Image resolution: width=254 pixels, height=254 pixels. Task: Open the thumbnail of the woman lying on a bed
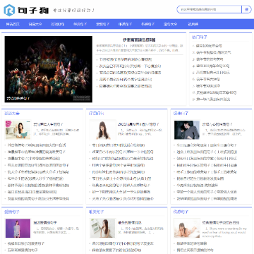[187, 228]
